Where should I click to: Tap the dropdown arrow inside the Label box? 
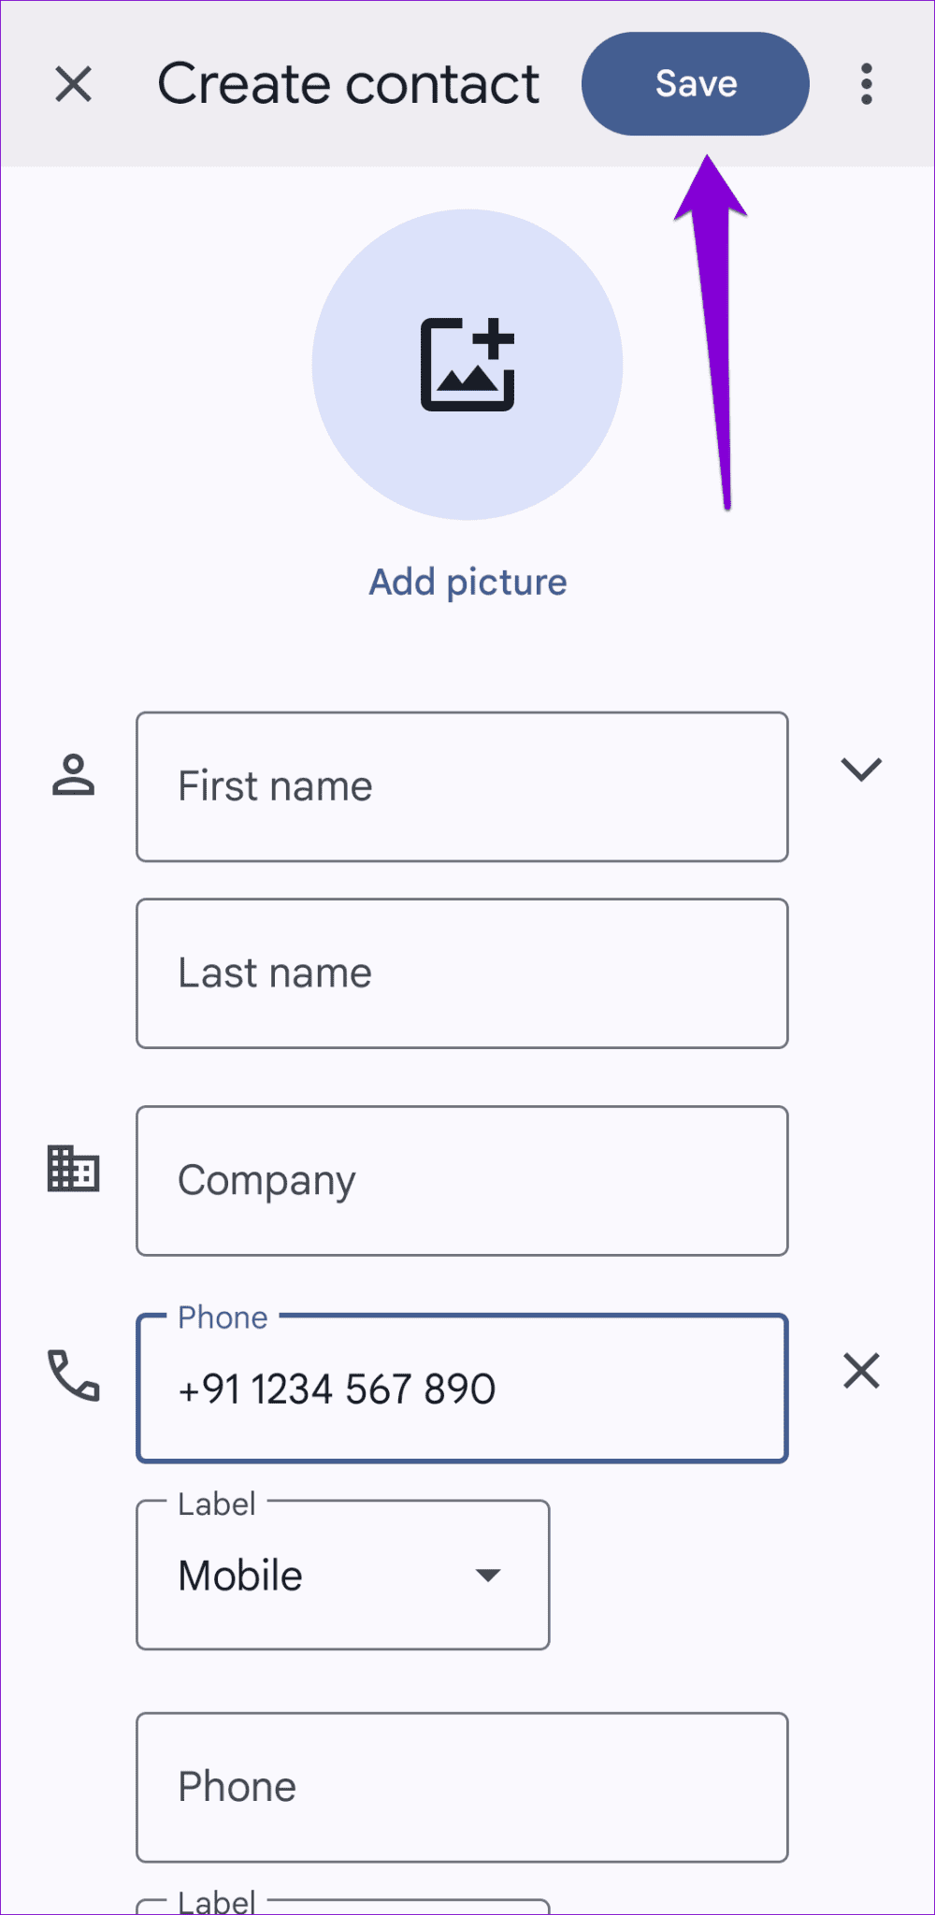[x=488, y=1575]
